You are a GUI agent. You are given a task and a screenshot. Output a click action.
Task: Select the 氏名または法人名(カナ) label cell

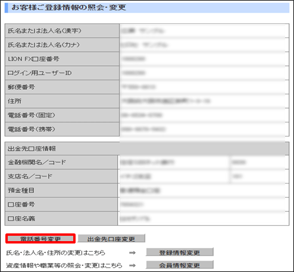click(x=62, y=45)
